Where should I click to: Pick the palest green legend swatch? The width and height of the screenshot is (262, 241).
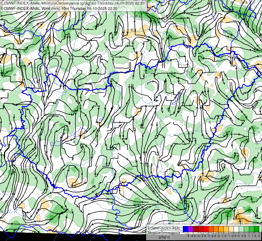pyautogui.click(x=241, y=229)
